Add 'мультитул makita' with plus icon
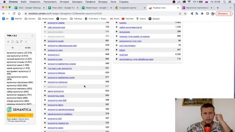 click(45, 22)
